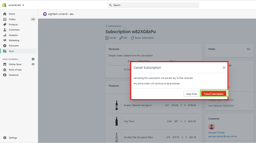Click the Edit pencil icon
The image size is (256, 143).
[121, 38]
